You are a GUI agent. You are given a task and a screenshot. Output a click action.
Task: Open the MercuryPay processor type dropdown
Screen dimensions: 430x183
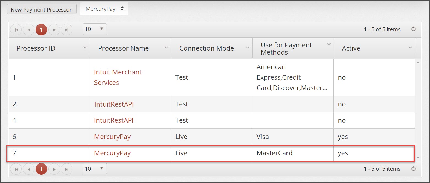[104, 9]
